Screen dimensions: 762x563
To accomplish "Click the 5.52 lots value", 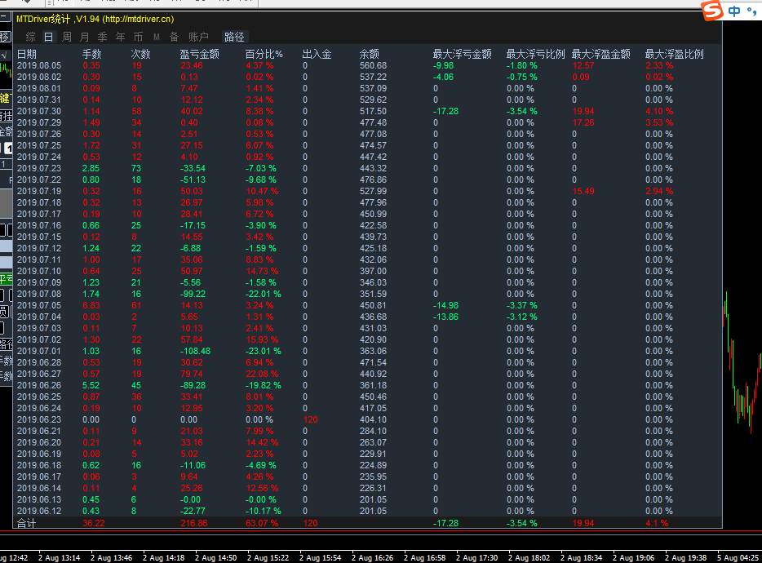I will pyautogui.click(x=91, y=386).
